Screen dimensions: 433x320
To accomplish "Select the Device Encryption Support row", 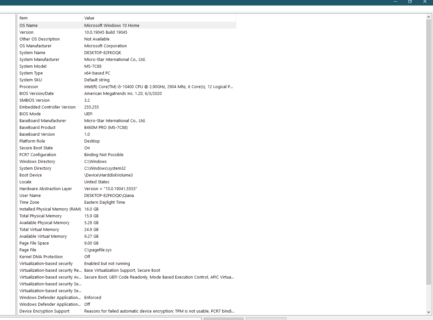I will click(127, 311).
